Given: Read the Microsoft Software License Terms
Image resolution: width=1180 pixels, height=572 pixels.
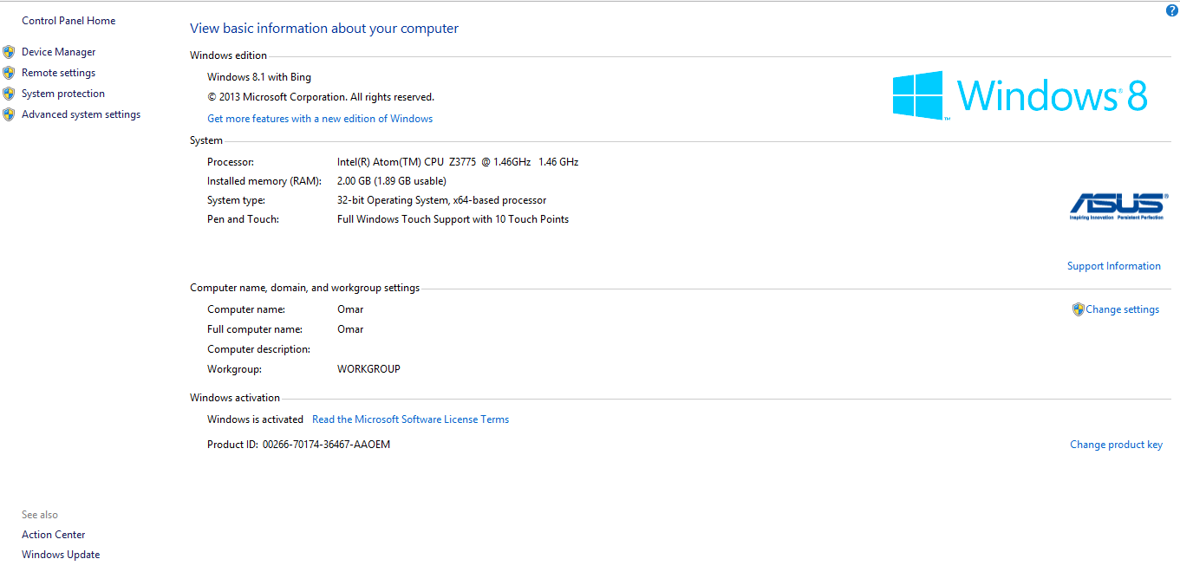Looking at the screenshot, I should pos(410,419).
